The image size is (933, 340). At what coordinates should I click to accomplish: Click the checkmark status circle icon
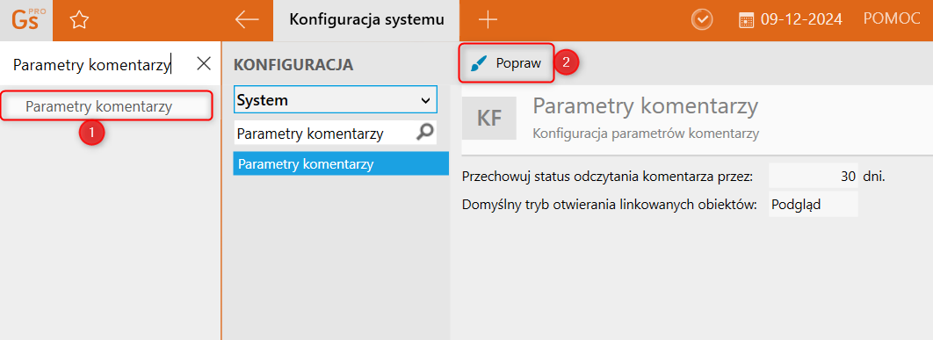coord(702,19)
